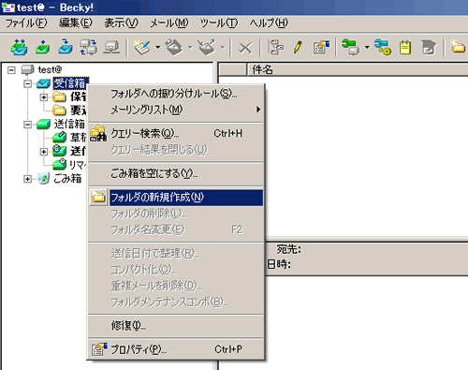
Task: Open the ファイル(F) menu
Action: coord(26,22)
